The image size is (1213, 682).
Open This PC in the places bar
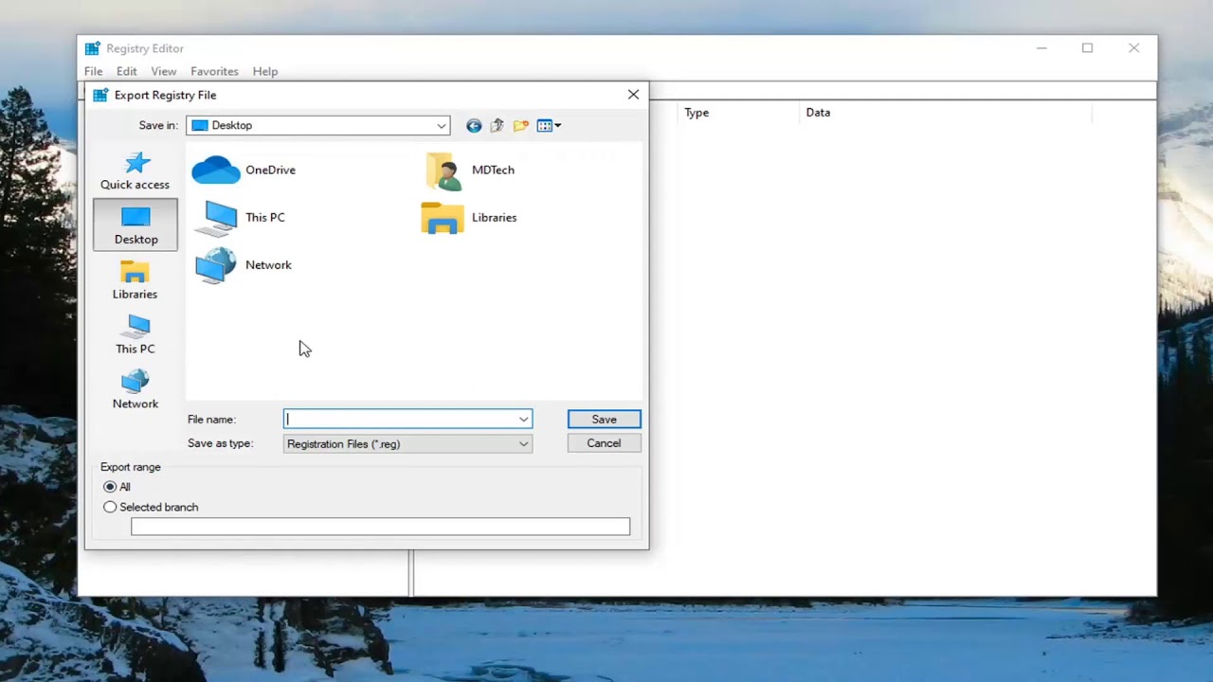136,335
